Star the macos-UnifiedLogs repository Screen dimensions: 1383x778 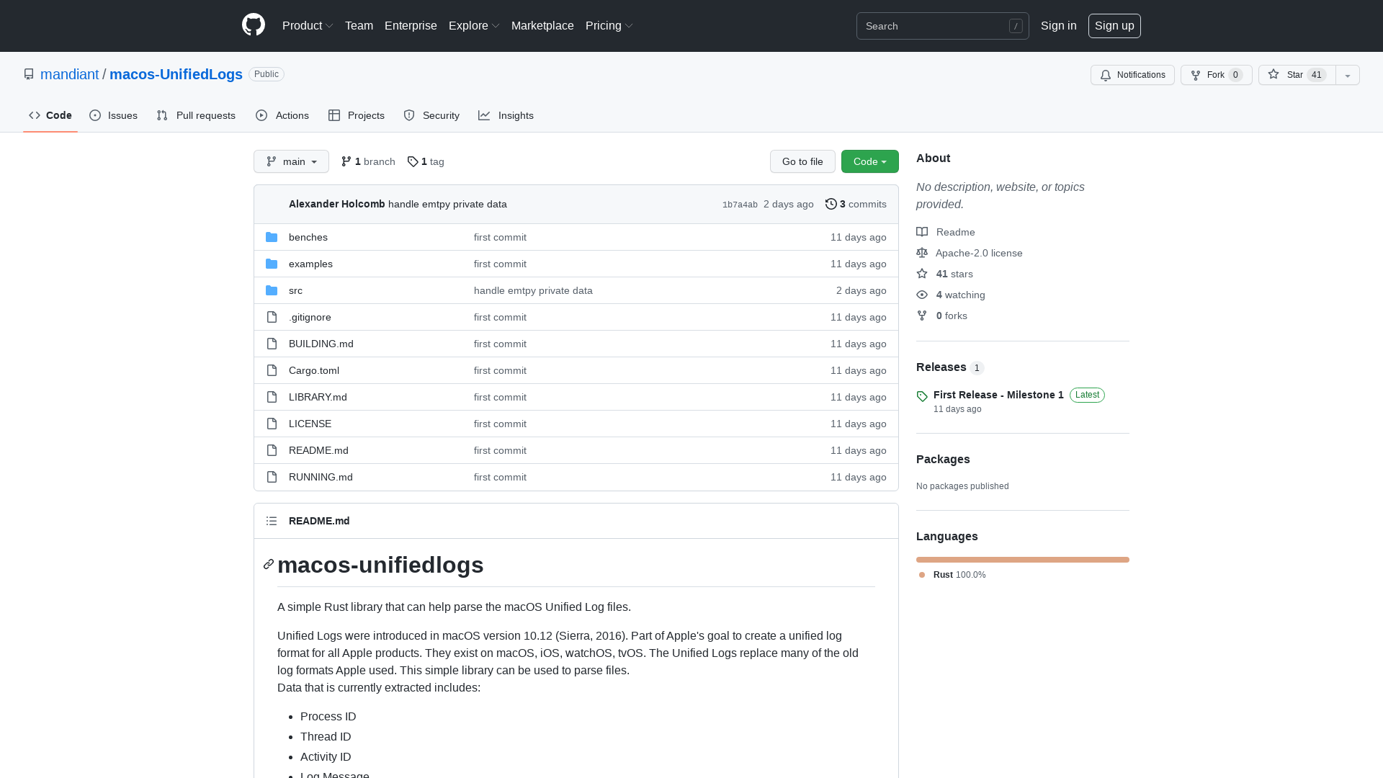click(x=1296, y=75)
